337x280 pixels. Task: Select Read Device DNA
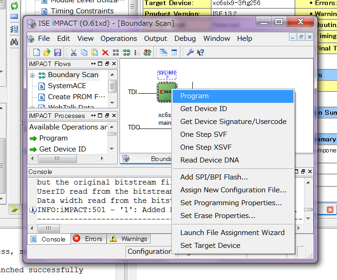pos(233,160)
